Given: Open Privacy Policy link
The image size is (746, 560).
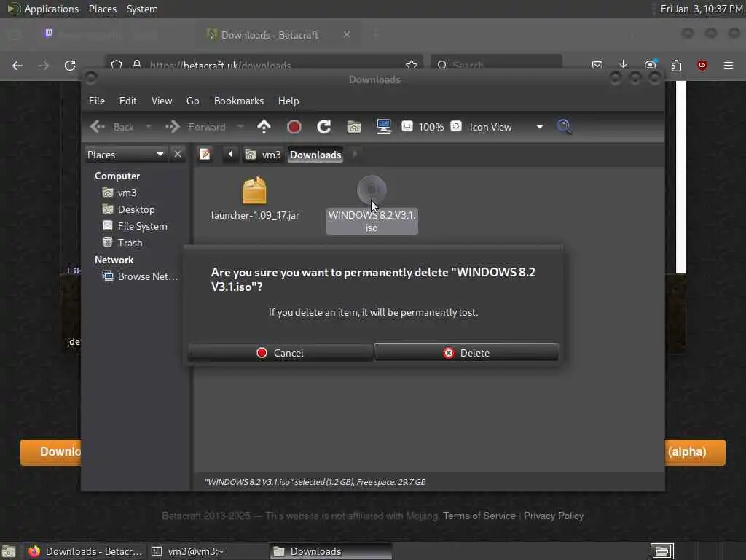Looking at the screenshot, I should 554,516.
